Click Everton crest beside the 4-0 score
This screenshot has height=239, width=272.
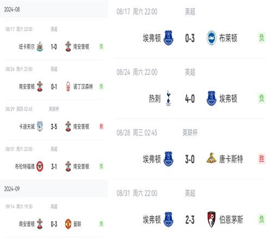[x=212, y=98]
